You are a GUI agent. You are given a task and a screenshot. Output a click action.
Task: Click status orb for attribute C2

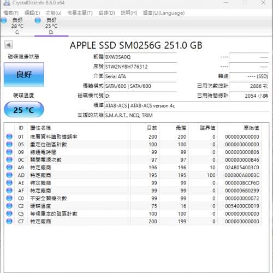9,206
